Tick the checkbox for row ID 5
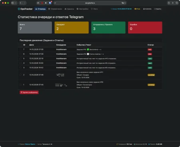This screenshot has height=147, width=180. [x=20, y=59]
